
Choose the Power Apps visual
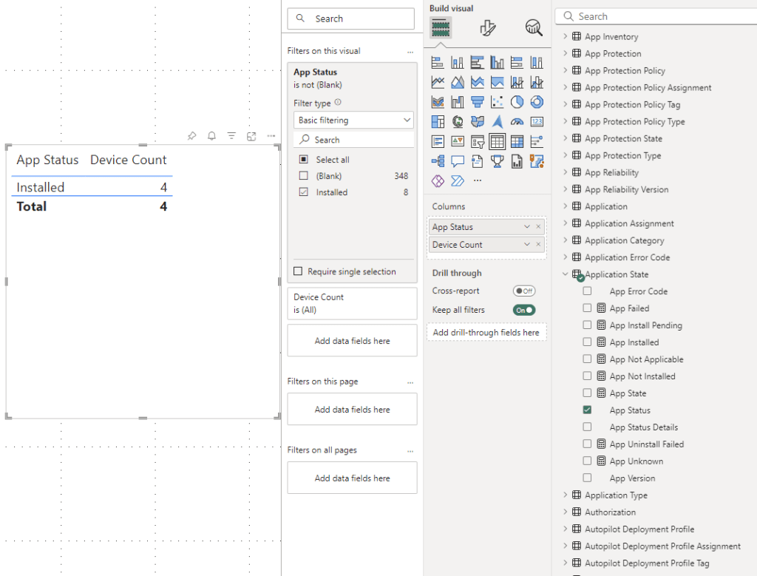tap(438, 181)
